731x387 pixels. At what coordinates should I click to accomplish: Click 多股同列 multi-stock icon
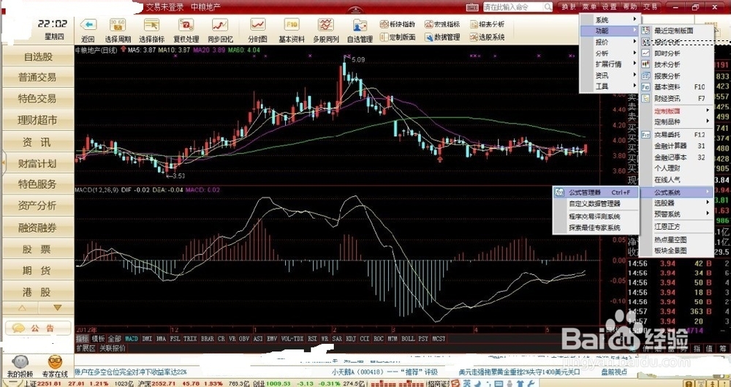[x=326, y=25]
